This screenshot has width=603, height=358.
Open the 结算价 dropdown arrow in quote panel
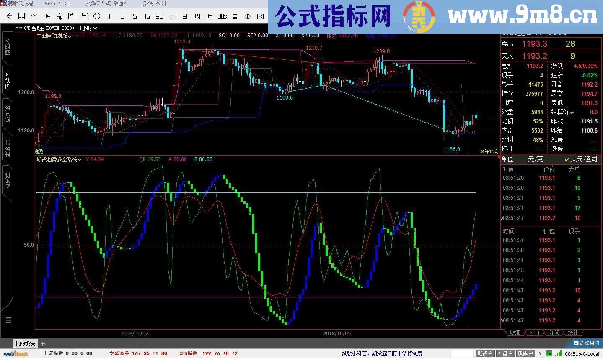[571, 112]
